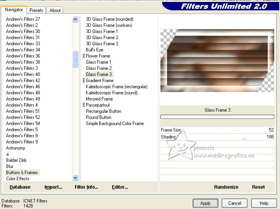280x209 pixels.
Task: Open the Database menu button
Action: [20, 187]
